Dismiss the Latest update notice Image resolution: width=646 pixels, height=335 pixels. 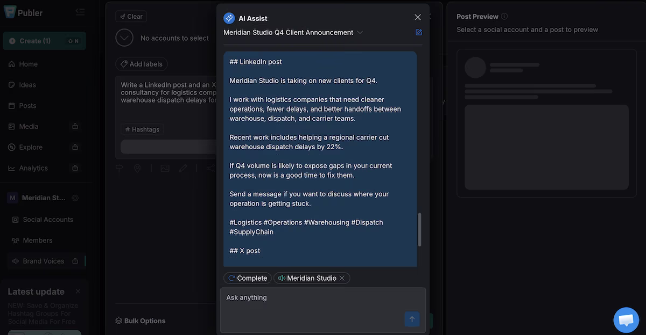(x=78, y=292)
